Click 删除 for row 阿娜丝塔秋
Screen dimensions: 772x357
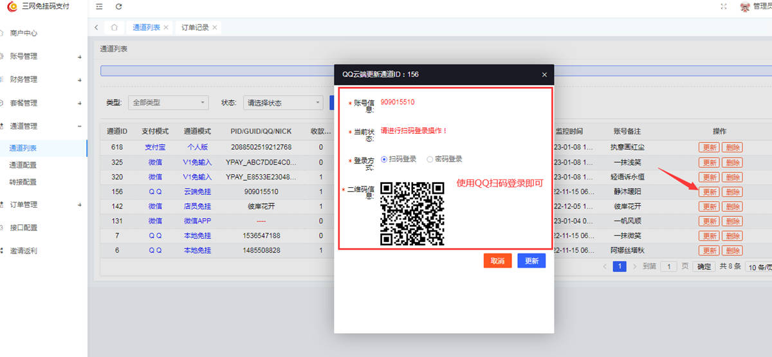point(732,251)
